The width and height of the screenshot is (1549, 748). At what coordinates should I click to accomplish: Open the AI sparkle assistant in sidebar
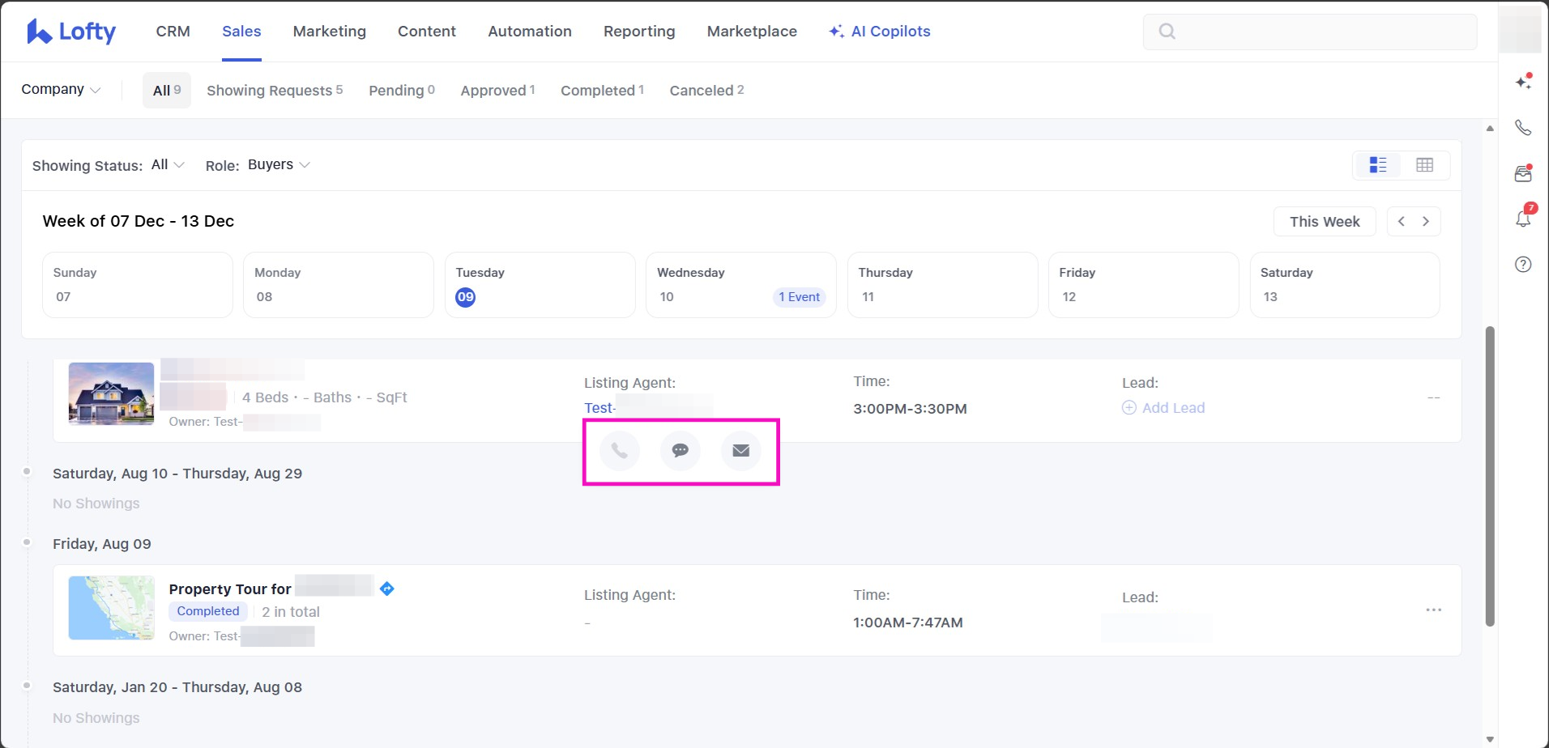(1523, 82)
